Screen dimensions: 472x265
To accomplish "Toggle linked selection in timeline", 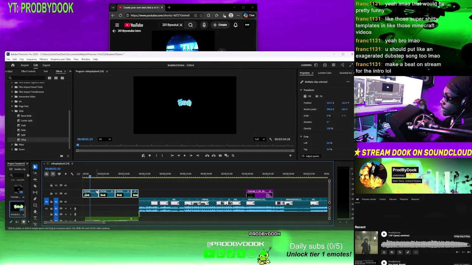I will pos(59,174).
